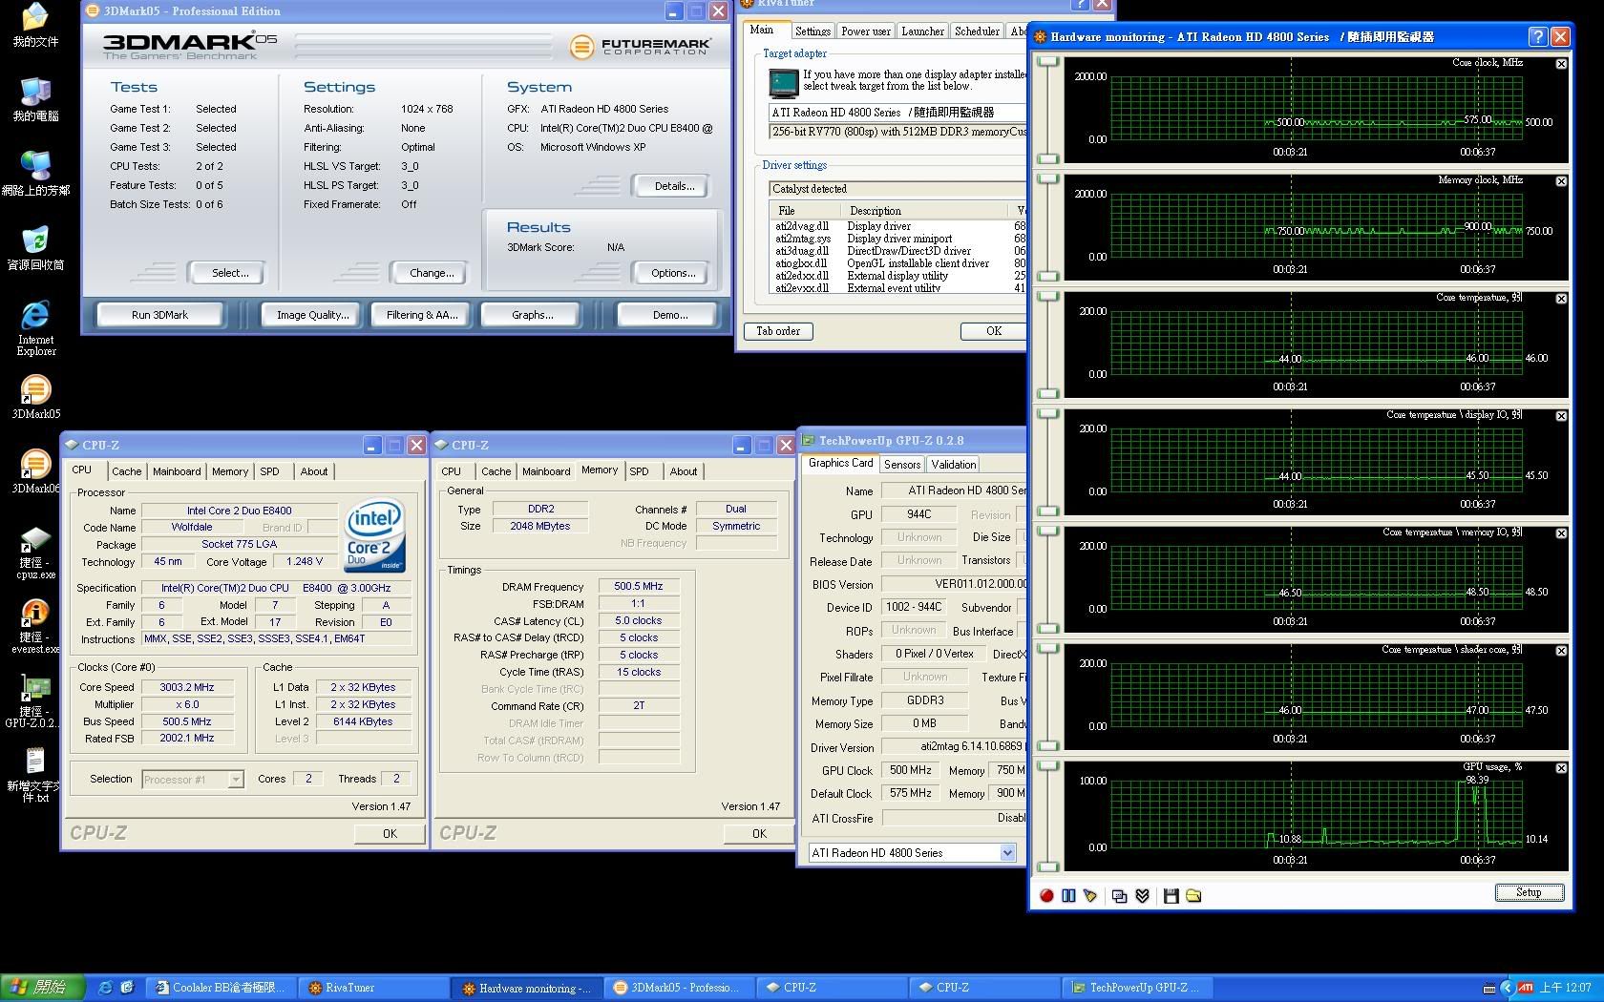Close the Core temperature \ shader core graph
The width and height of the screenshot is (1604, 1002).
1561,651
